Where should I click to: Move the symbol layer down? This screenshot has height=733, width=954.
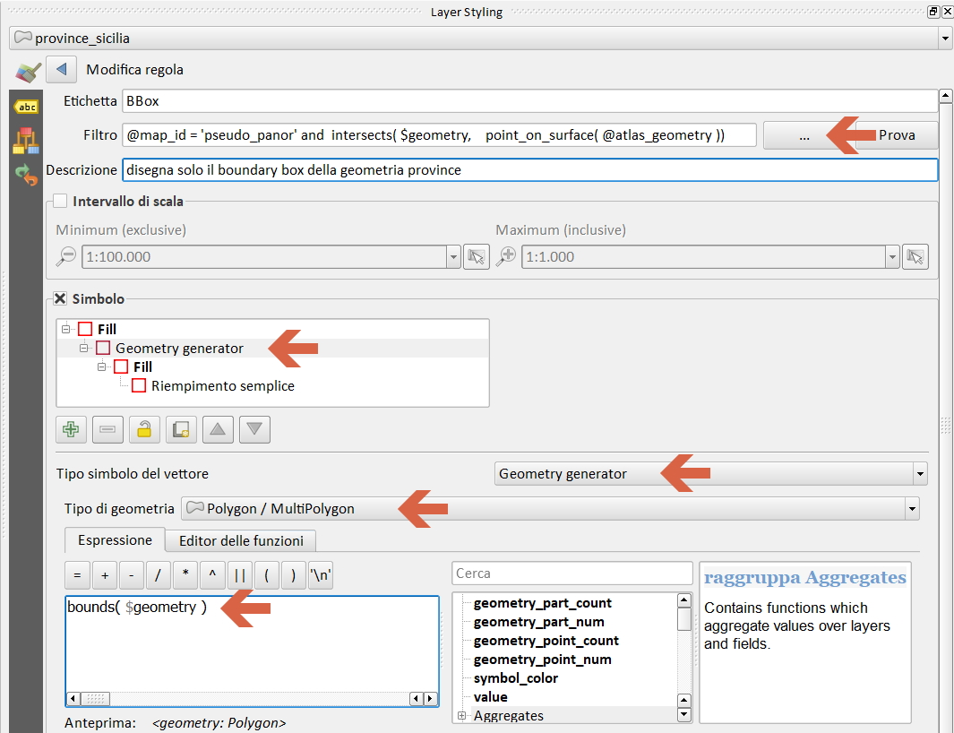[x=255, y=429]
